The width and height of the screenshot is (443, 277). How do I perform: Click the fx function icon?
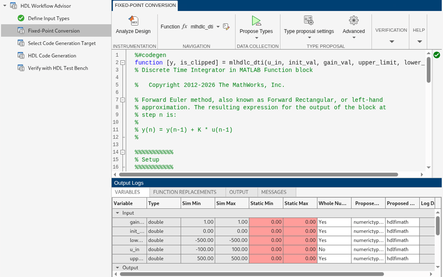(x=184, y=27)
